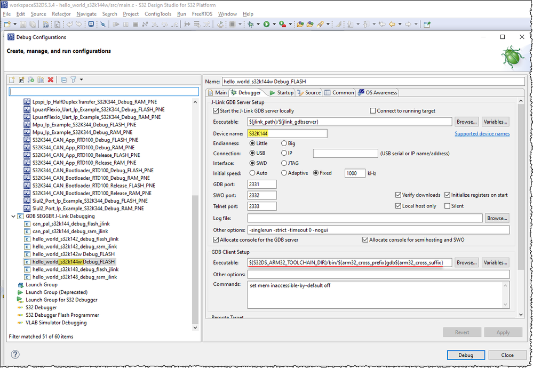The width and height of the screenshot is (533, 368).
Task: Click Export launch configuration icon
Action: (x=31, y=80)
